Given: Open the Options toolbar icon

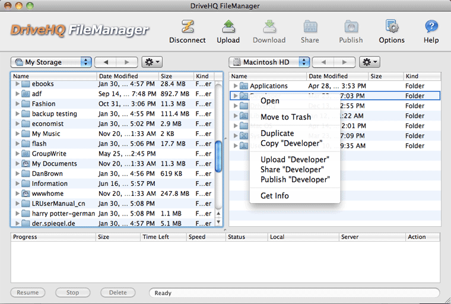Looking at the screenshot, I should [x=392, y=27].
